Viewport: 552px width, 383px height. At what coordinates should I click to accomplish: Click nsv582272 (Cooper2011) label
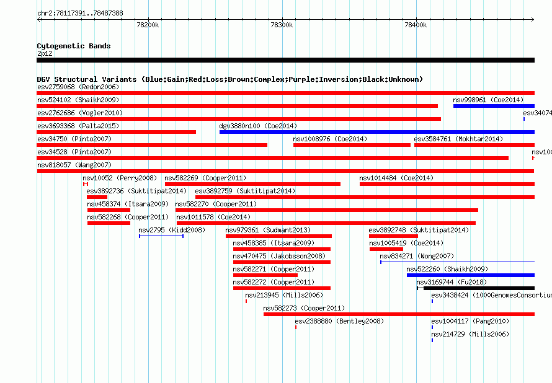pos(274,282)
